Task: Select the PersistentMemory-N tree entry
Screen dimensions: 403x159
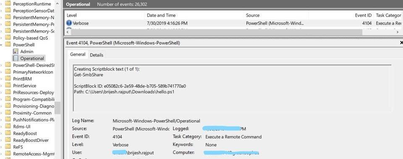Action: tap(34, 18)
